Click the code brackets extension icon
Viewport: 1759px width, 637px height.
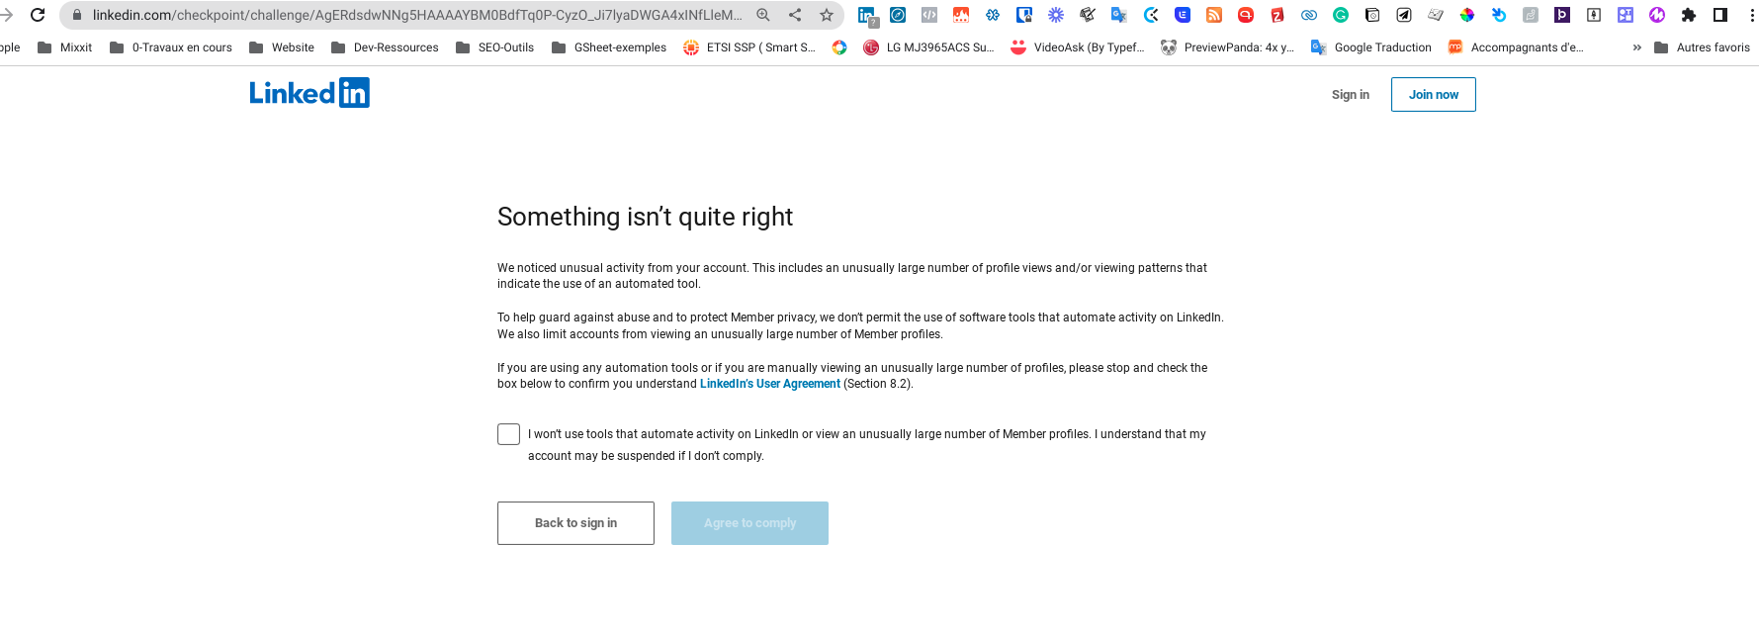coord(929,15)
